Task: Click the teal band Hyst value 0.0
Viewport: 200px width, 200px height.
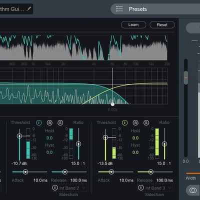Action: click(49, 152)
